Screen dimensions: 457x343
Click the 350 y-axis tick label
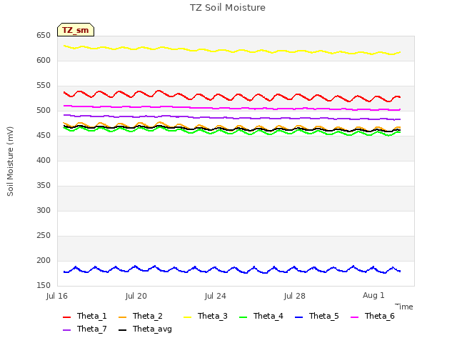tap(44, 186)
